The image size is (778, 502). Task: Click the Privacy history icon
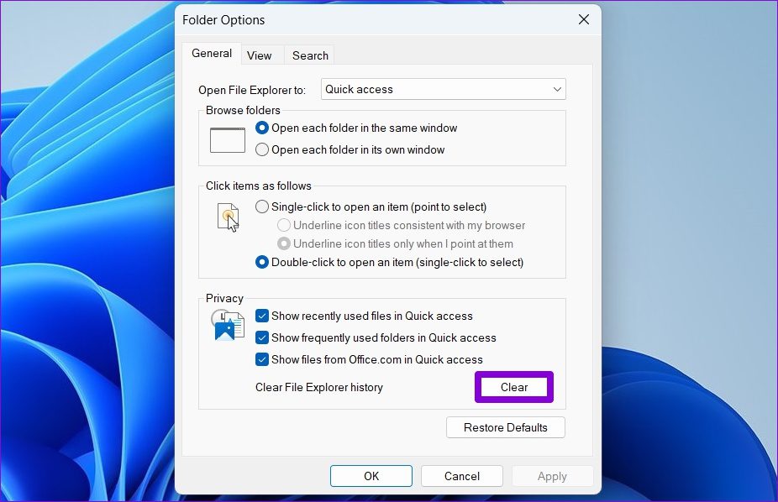point(228,325)
